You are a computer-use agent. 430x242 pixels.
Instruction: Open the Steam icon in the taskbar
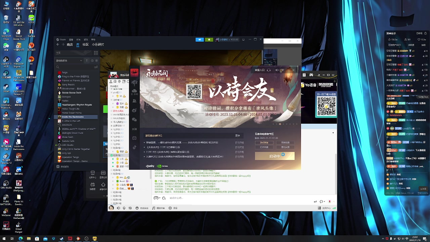61,239
